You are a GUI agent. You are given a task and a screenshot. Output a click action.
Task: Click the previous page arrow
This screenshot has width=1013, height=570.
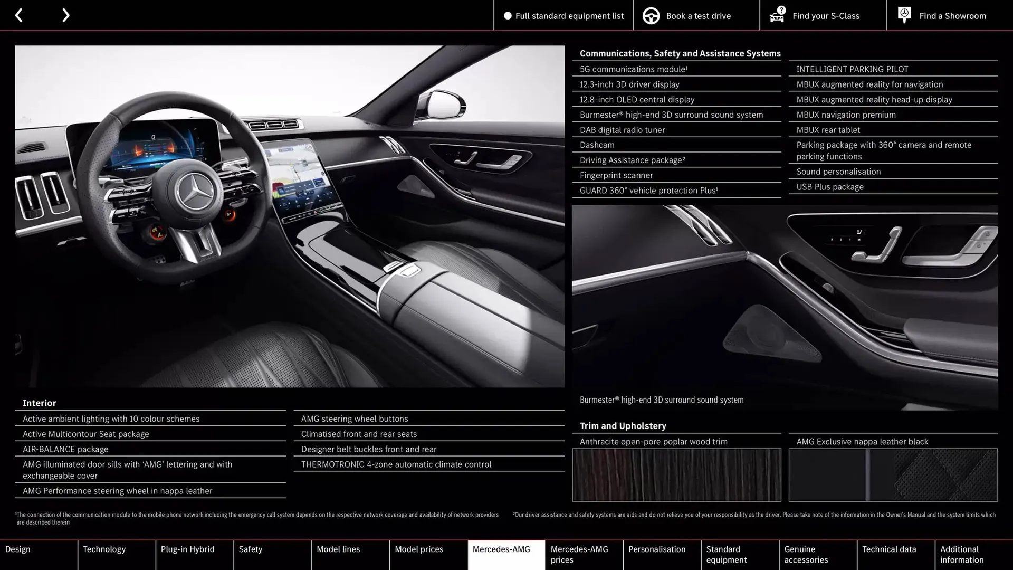click(19, 15)
